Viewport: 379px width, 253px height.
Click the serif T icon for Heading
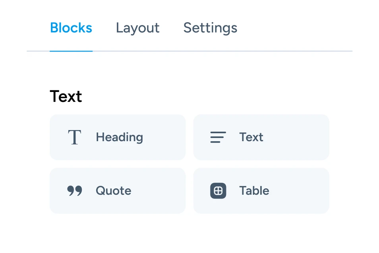(75, 137)
